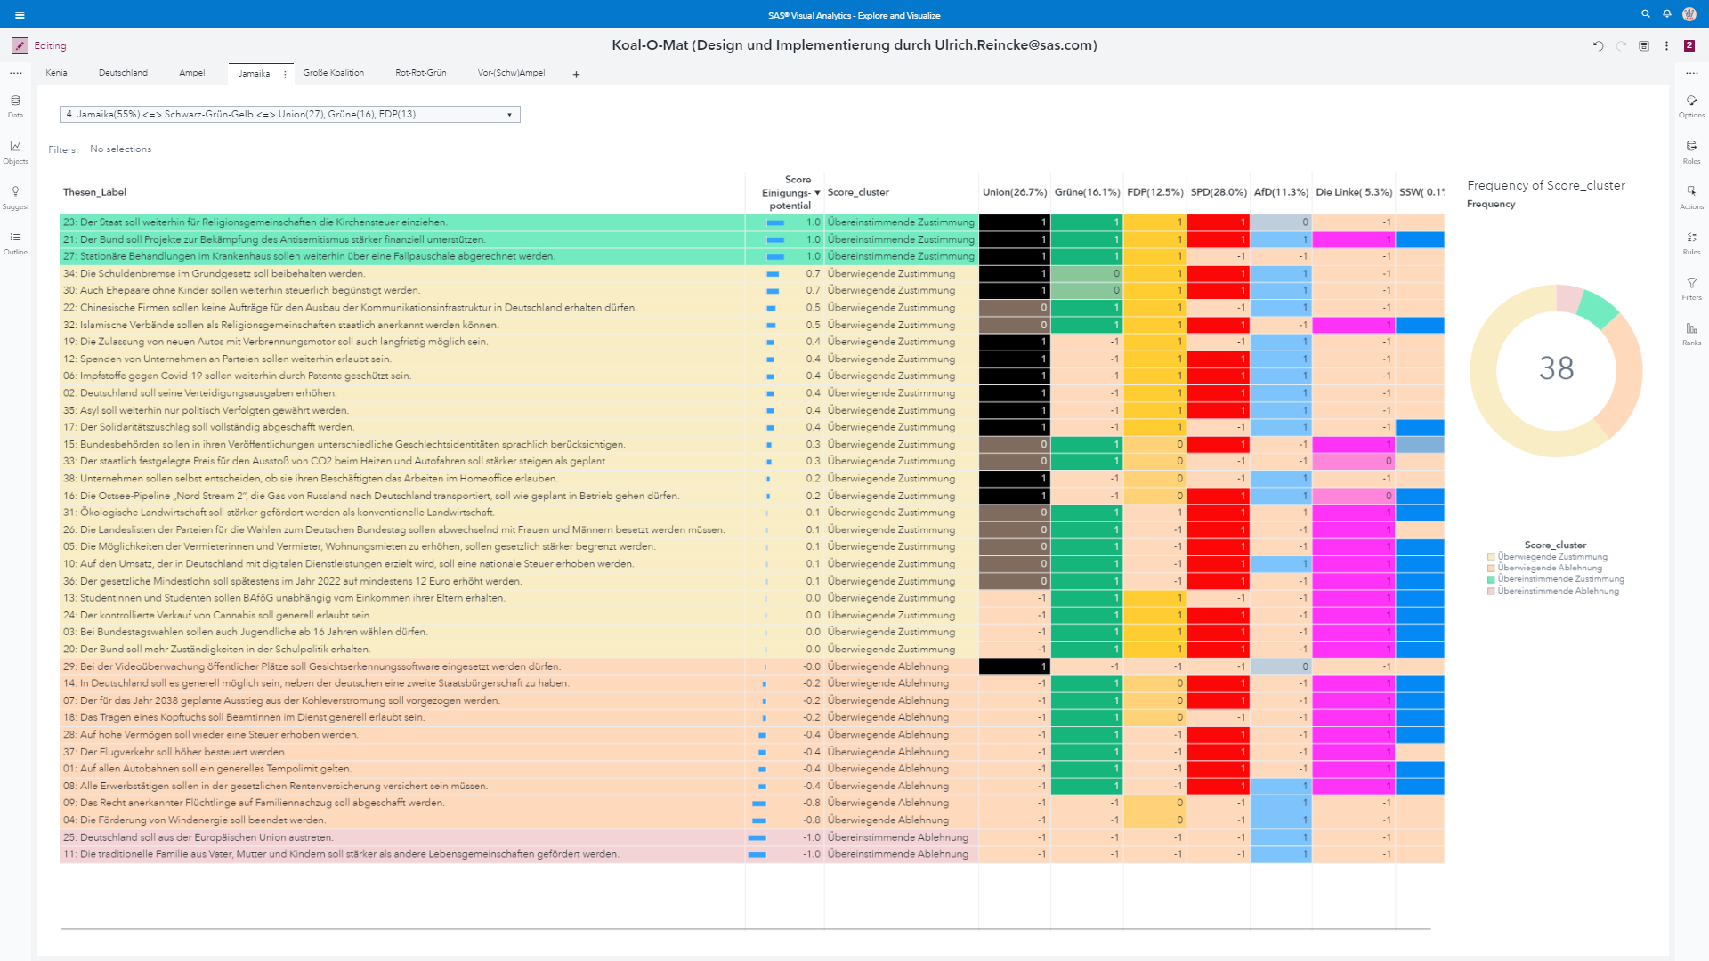Add a new page with plus icon
The image size is (1709, 961).
tap(576, 74)
